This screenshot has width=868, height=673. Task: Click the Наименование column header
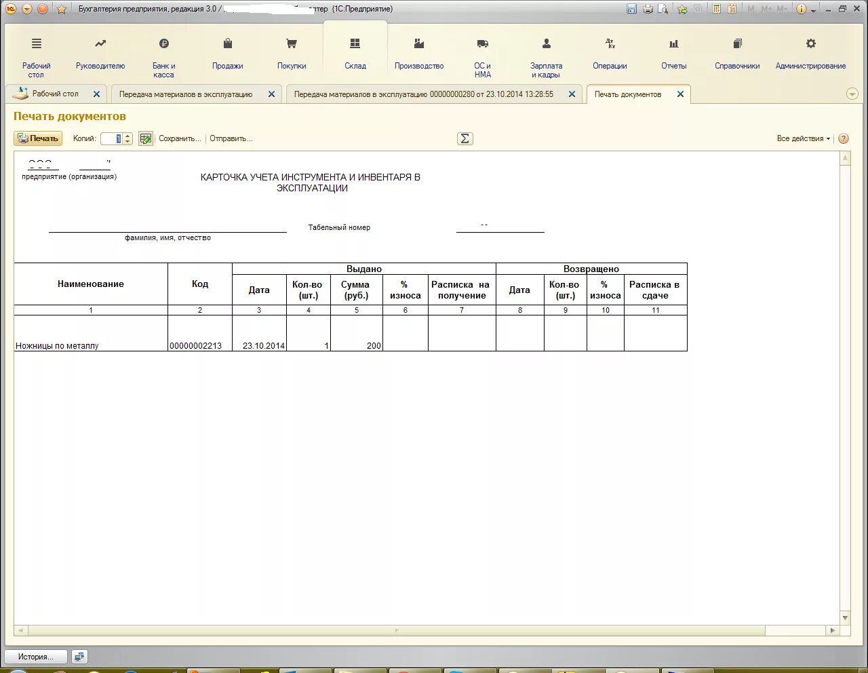91,284
